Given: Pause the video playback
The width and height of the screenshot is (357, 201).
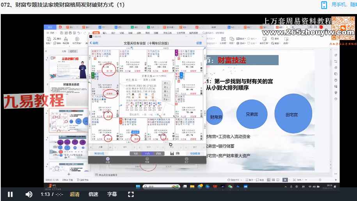Looking at the screenshot, I should coord(11,194).
